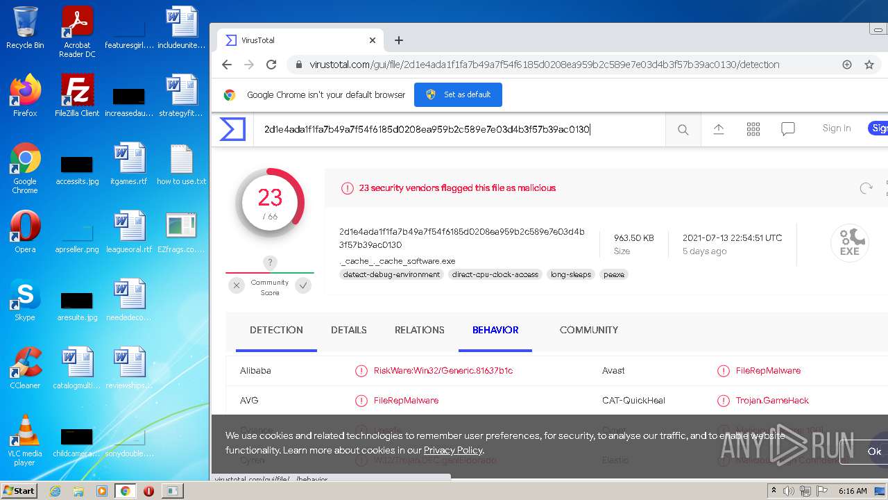This screenshot has width=888, height=500.
Task: Switch to the DETAILS tab
Action: [349, 330]
